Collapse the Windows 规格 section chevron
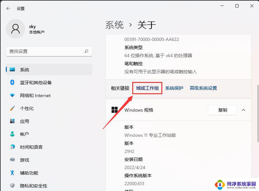Screen dimensions: 259x191 coord(243,110)
